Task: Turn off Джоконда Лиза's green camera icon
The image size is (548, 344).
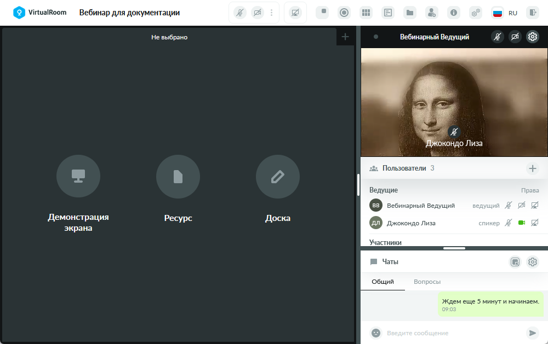Action: point(522,223)
